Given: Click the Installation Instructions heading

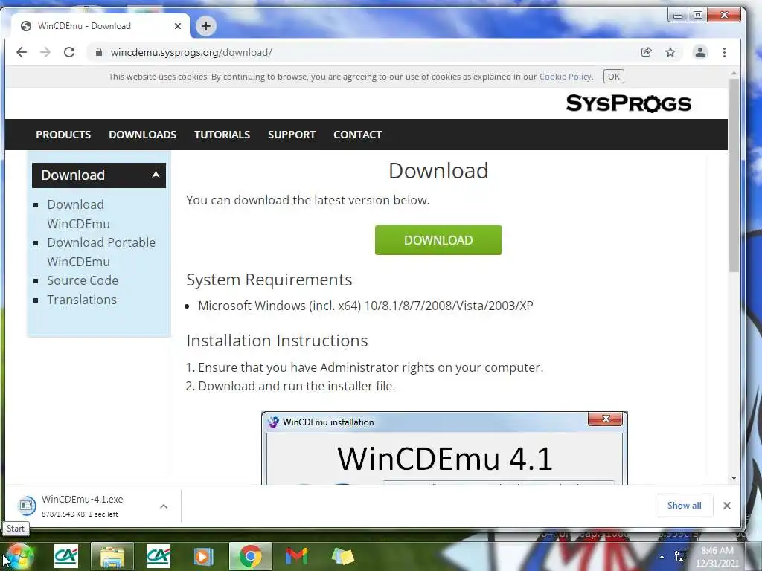Looking at the screenshot, I should click(277, 341).
